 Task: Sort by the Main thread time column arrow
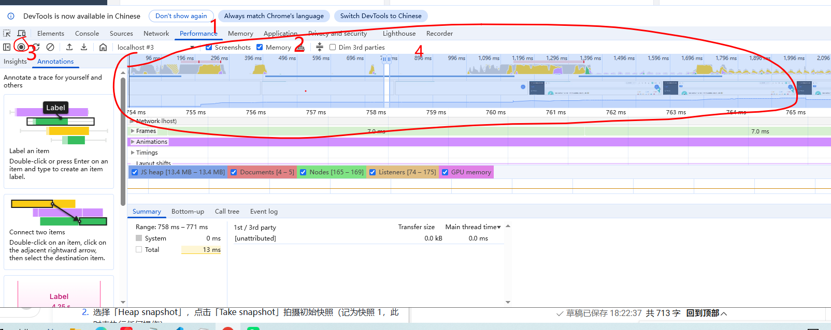(499, 227)
